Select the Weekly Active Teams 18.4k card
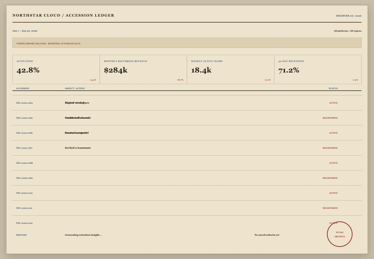 point(231,69)
